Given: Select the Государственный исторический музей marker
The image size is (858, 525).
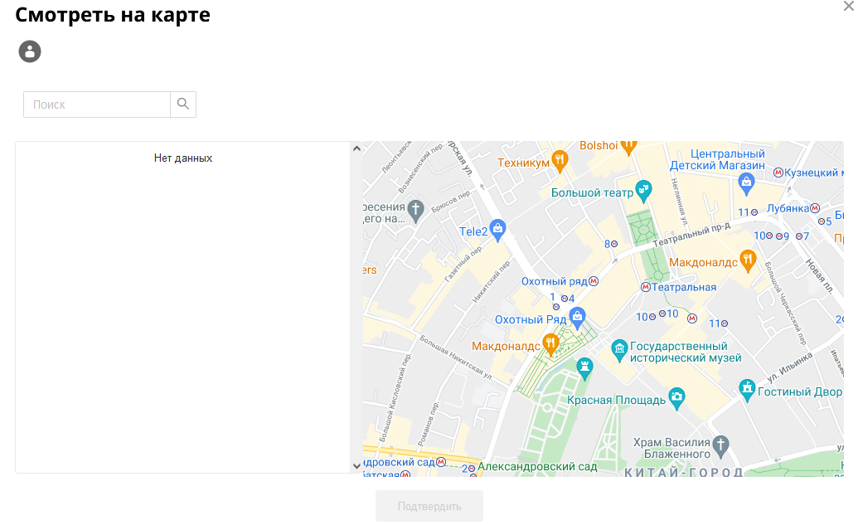Looking at the screenshot, I should 619,350.
